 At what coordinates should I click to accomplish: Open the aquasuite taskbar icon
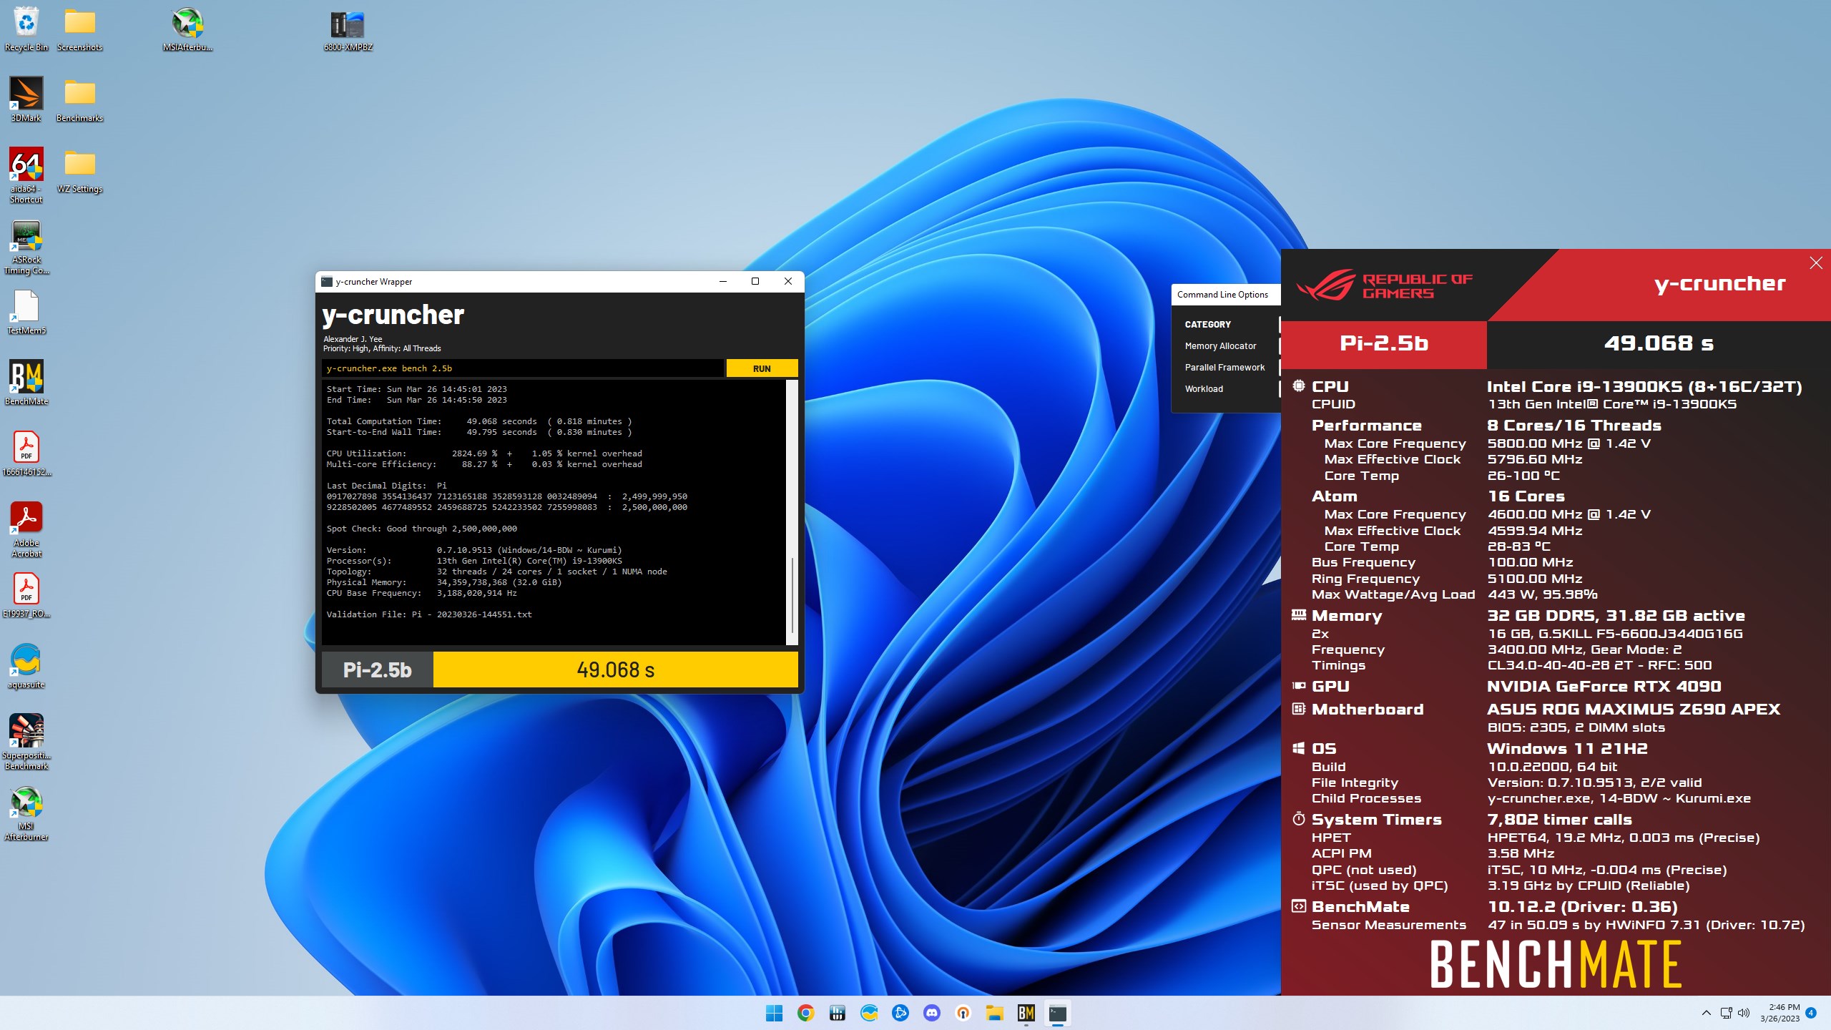click(x=868, y=1013)
